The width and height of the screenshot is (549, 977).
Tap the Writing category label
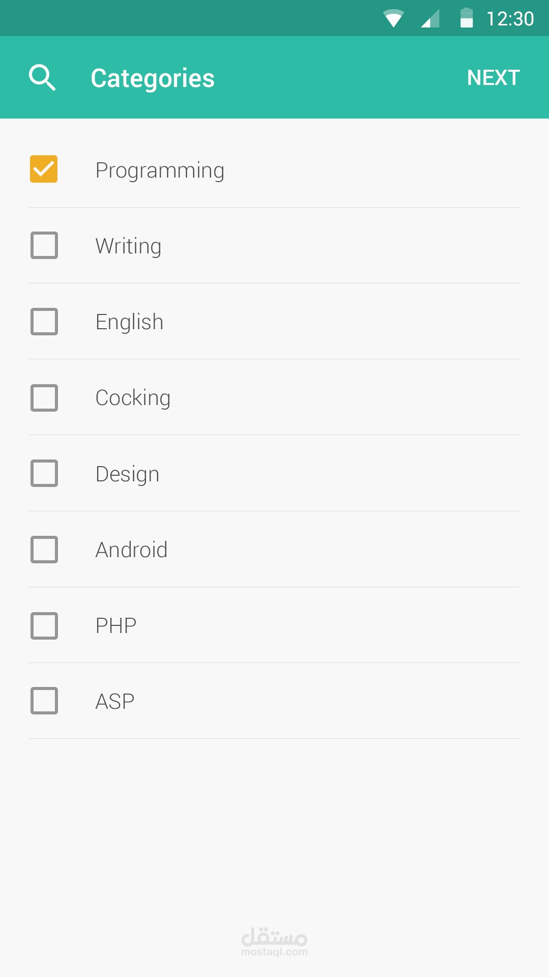click(x=128, y=246)
